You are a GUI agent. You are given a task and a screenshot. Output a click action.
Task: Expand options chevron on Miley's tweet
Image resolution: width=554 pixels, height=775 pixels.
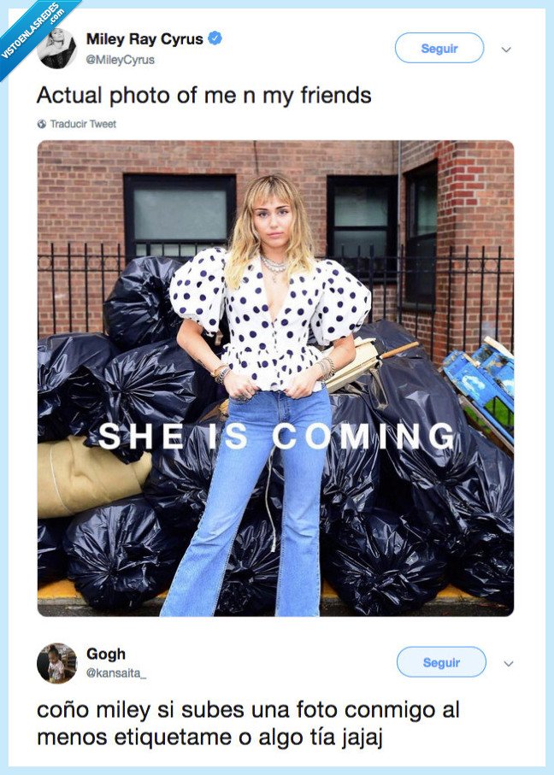tap(506, 49)
